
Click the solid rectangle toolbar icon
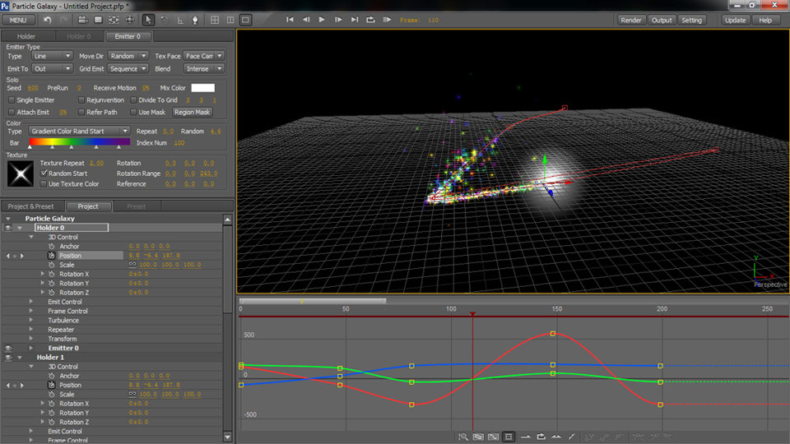pos(98,20)
